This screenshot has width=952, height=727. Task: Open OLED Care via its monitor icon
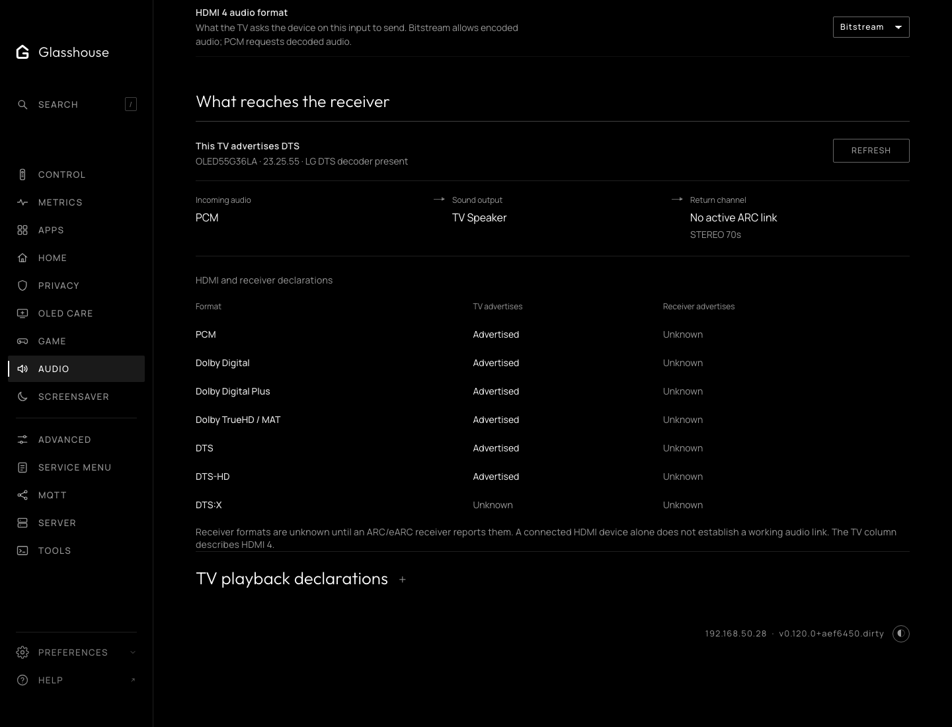click(22, 313)
